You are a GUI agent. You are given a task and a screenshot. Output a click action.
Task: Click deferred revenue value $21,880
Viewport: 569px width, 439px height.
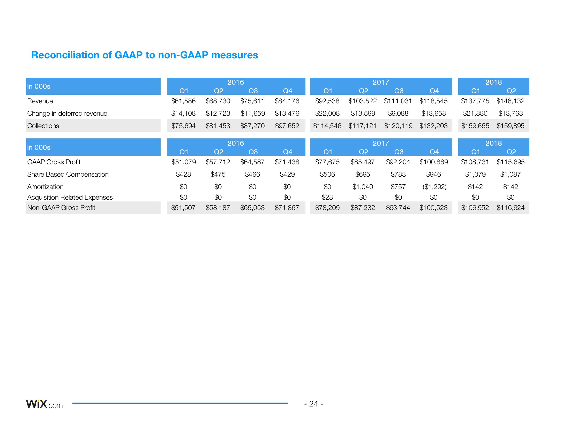(x=475, y=113)
